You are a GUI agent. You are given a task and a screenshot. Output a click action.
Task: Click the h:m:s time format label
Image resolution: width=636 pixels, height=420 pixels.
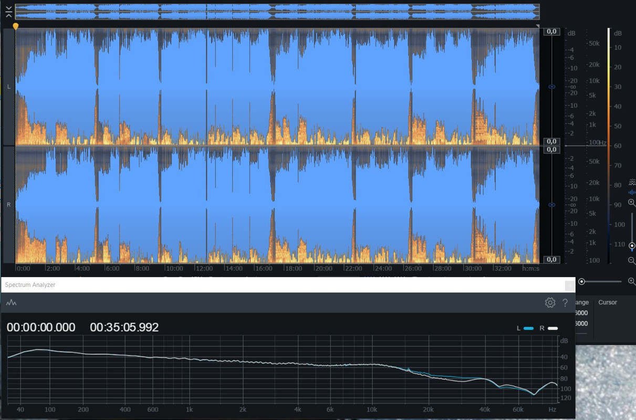pos(530,268)
